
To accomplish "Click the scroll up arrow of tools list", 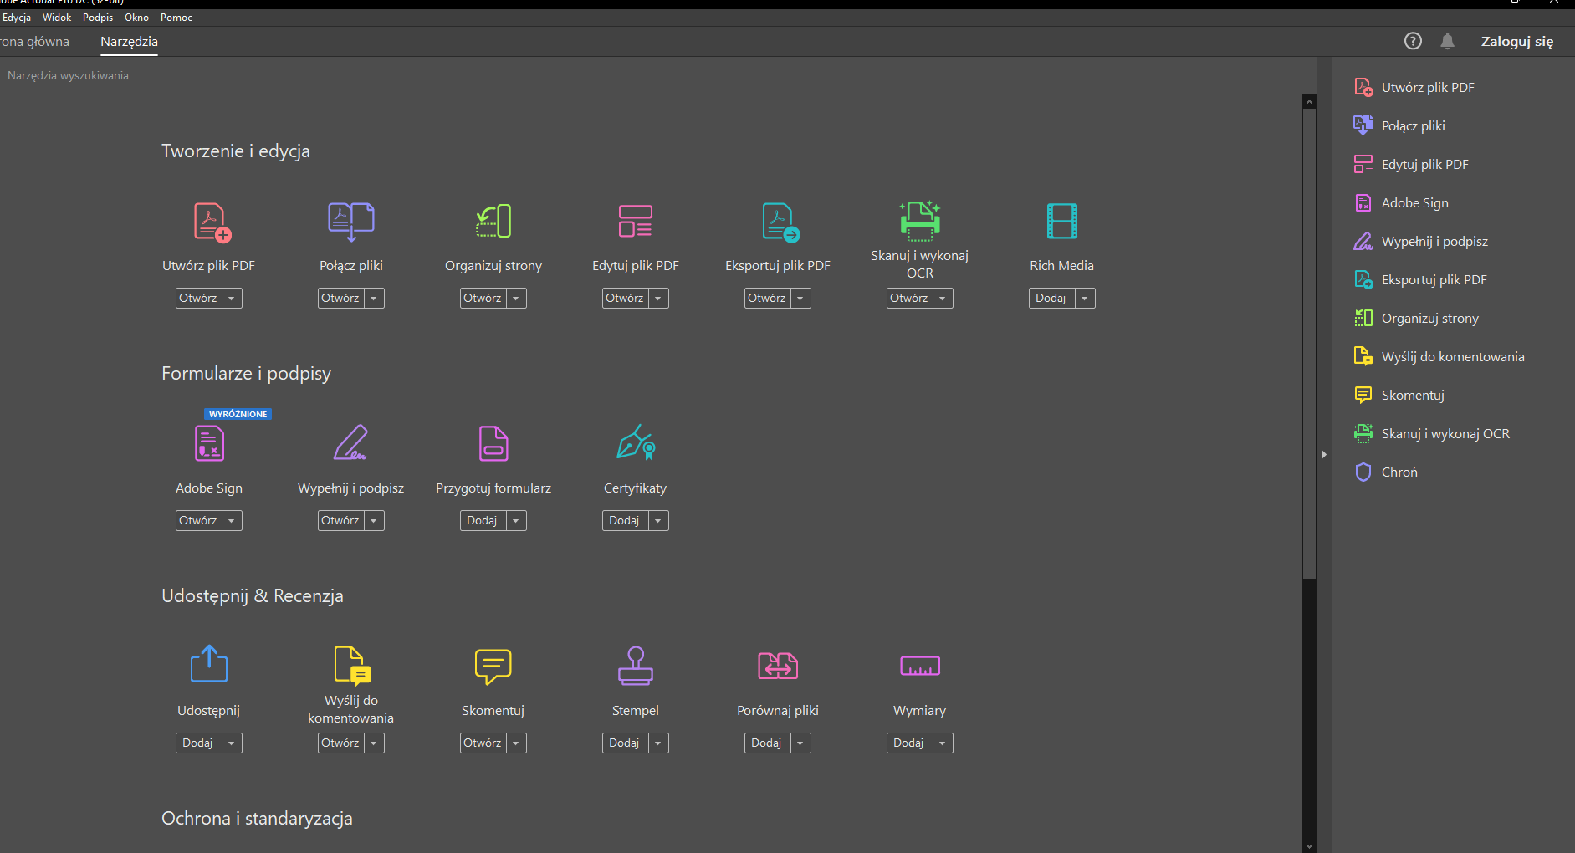I will pos(1310,102).
